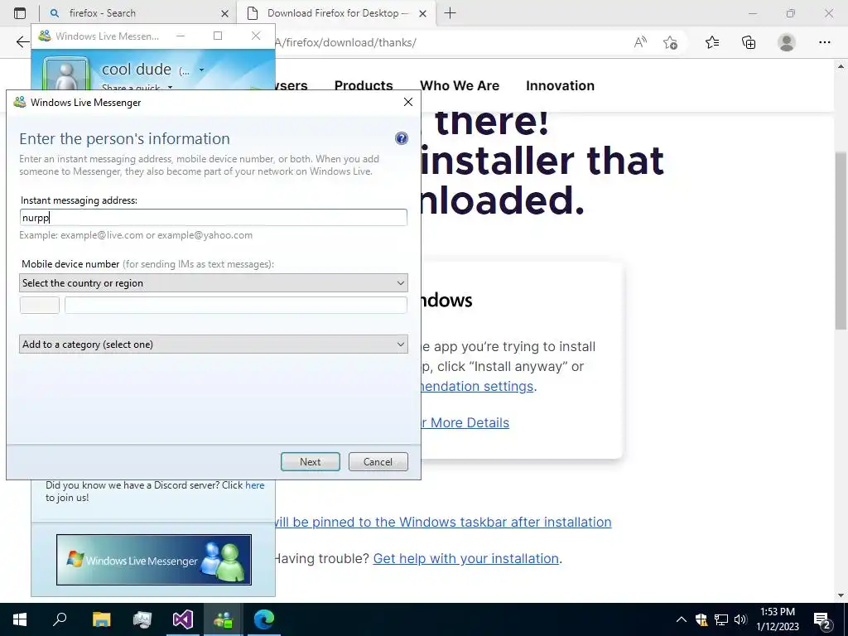
Task: Open File Explorer from taskbar
Action: pos(101,619)
